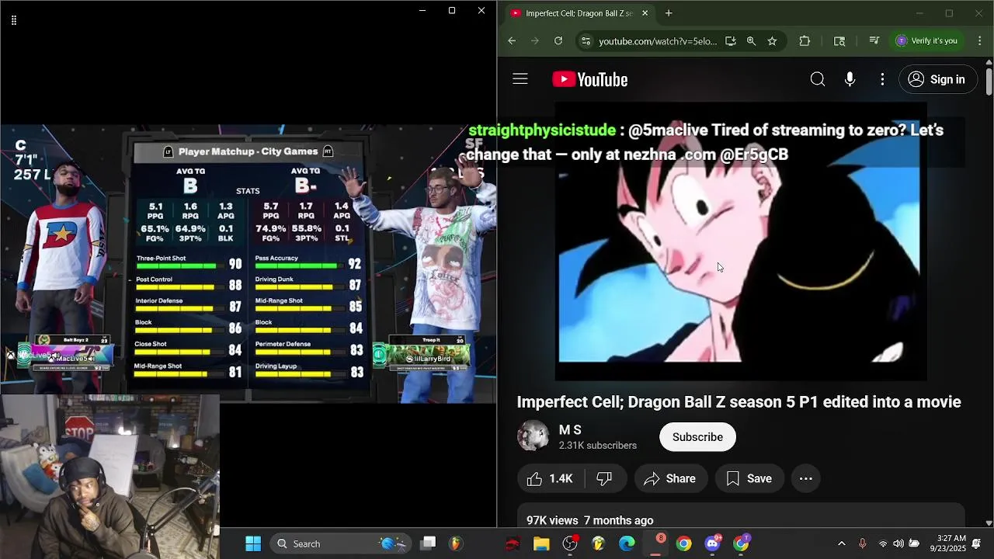The image size is (994, 559).
Task: Open the Windows Start menu
Action: pyautogui.click(x=253, y=543)
